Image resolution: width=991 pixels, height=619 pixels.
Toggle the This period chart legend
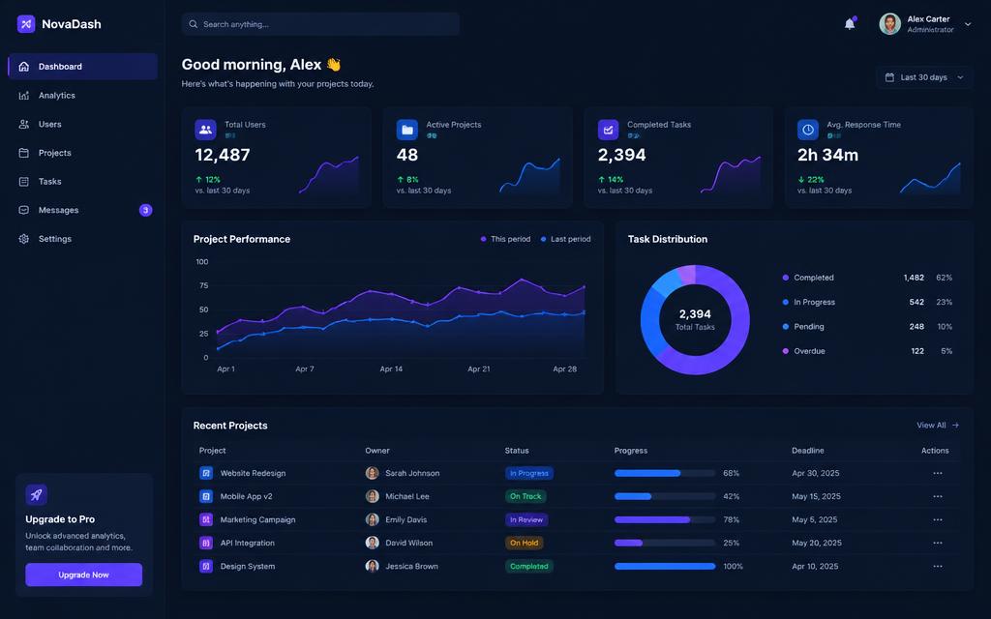pyautogui.click(x=505, y=240)
